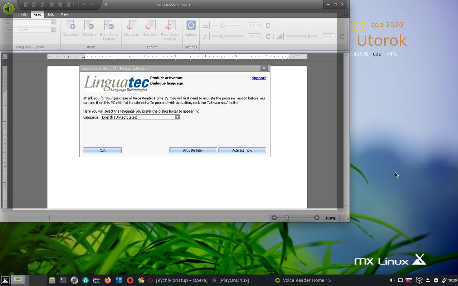Viewport: 458px width, 286px height.
Task: Click the volume slider handle
Action: tap(307, 36)
